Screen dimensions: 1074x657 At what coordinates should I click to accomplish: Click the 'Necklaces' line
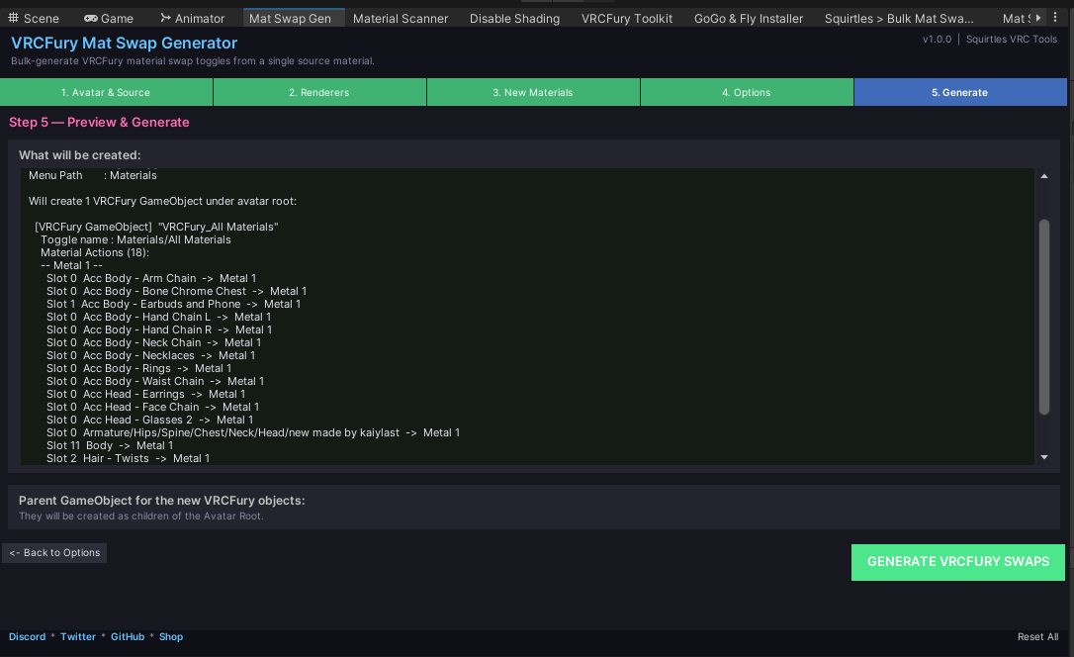pyautogui.click(x=150, y=355)
